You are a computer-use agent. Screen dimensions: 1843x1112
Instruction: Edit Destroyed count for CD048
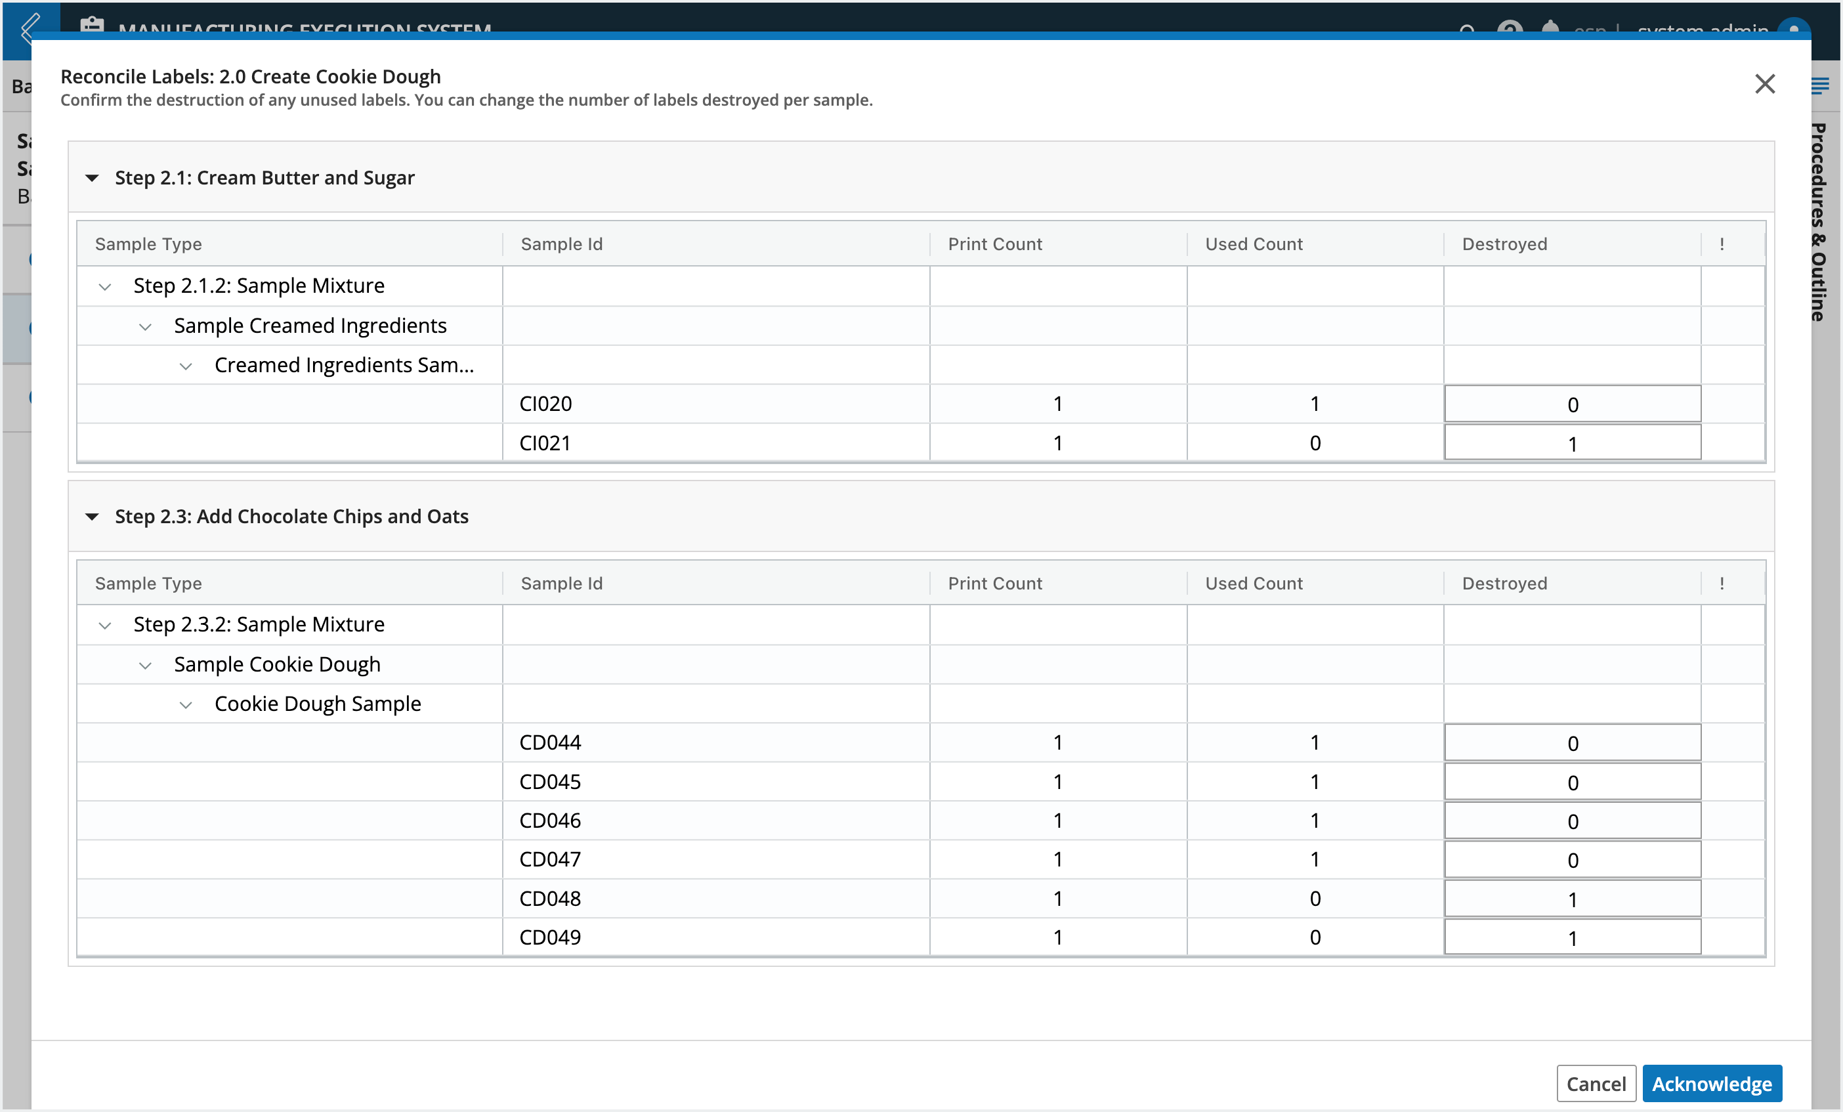1572,899
